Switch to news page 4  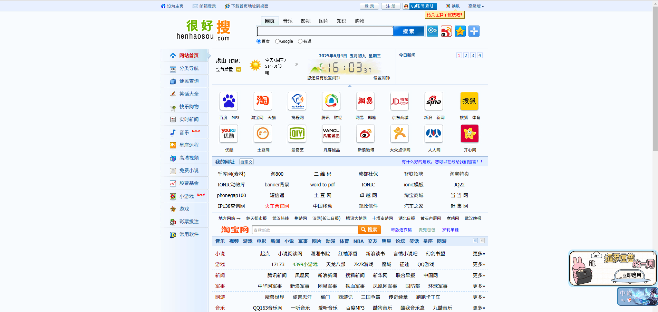point(480,55)
